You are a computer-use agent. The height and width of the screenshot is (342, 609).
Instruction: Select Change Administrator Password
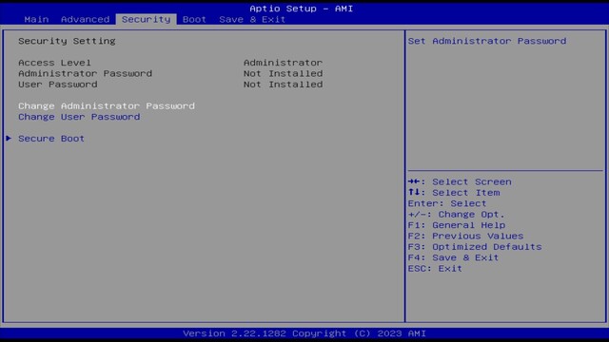tap(107, 105)
